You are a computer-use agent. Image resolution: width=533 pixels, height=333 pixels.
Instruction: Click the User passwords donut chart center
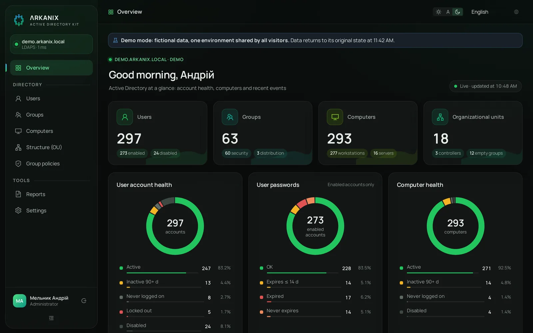click(315, 226)
